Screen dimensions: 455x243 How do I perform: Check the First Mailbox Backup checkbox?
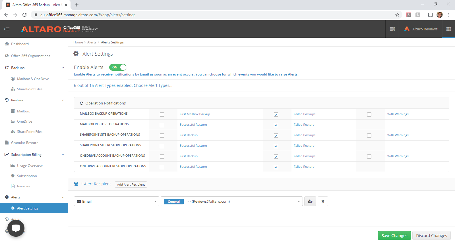pyautogui.click(x=162, y=114)
